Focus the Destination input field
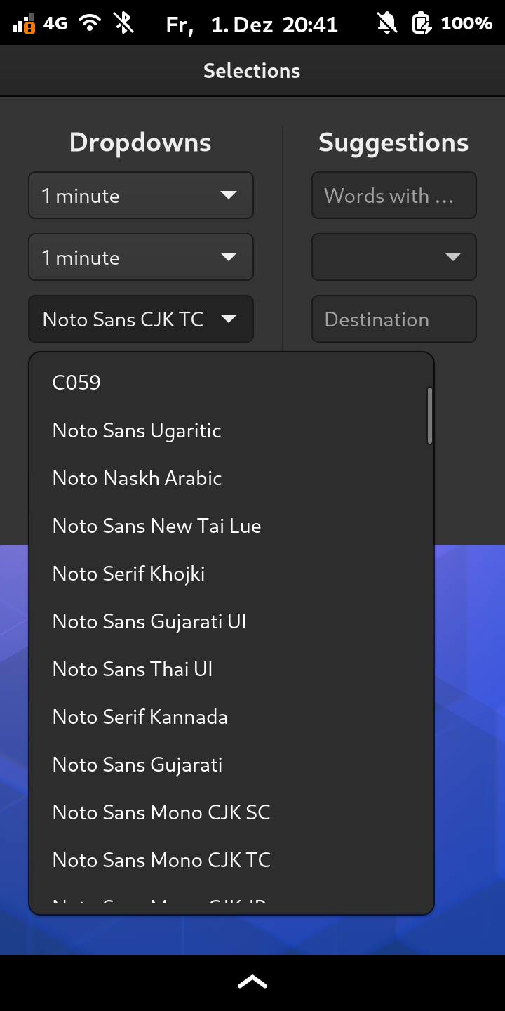Image resolution: width=505 pixels, height=1011 pixels. 394,319
